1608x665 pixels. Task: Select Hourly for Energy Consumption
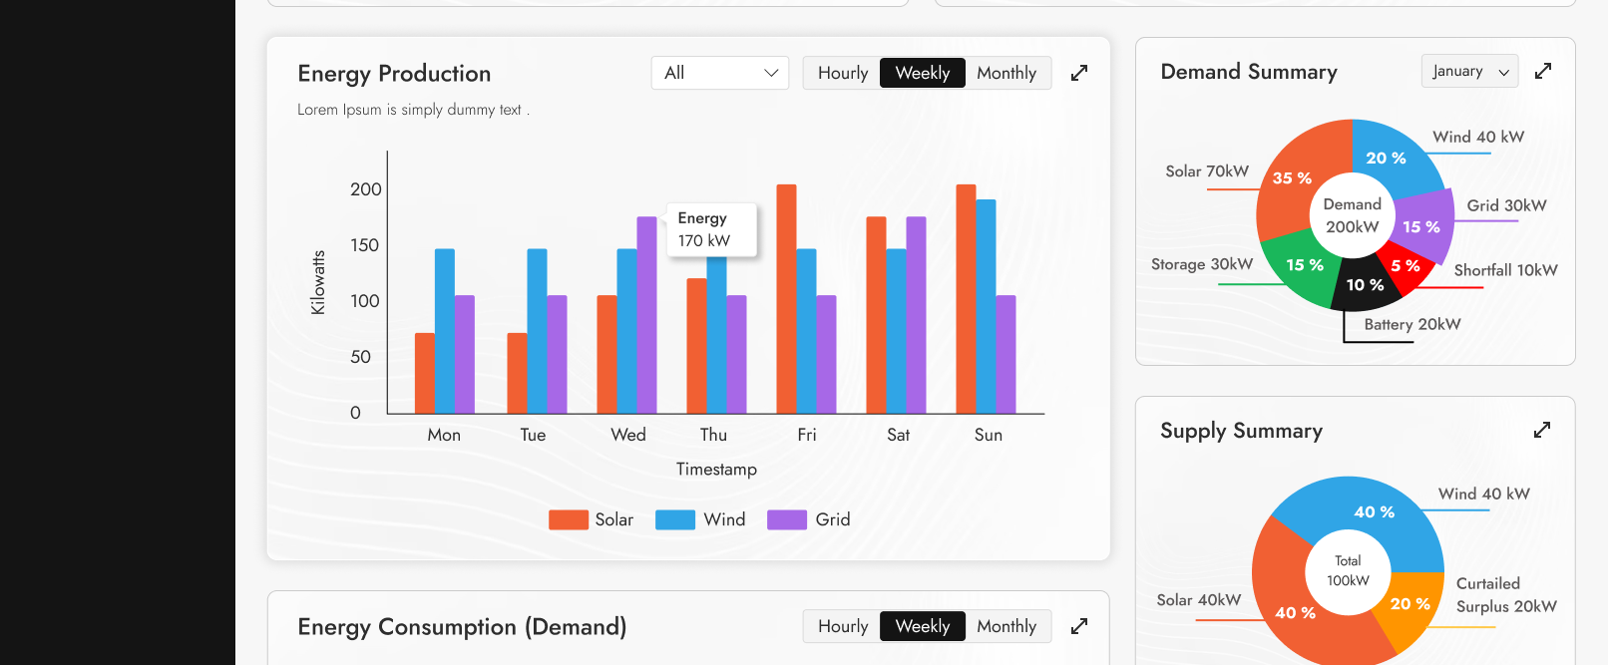tap(842, 626)
